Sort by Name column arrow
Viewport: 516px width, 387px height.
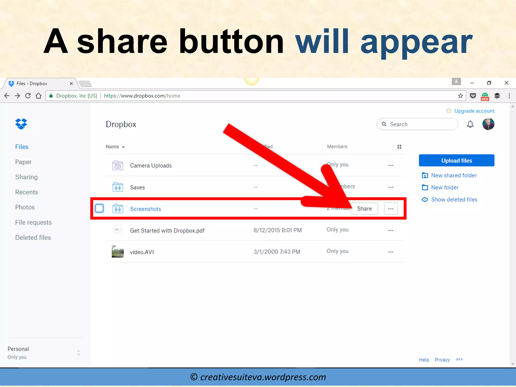[x=123, y=147]
